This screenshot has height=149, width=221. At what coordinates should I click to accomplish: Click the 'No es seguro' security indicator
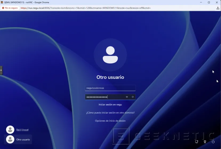(10, 8)
